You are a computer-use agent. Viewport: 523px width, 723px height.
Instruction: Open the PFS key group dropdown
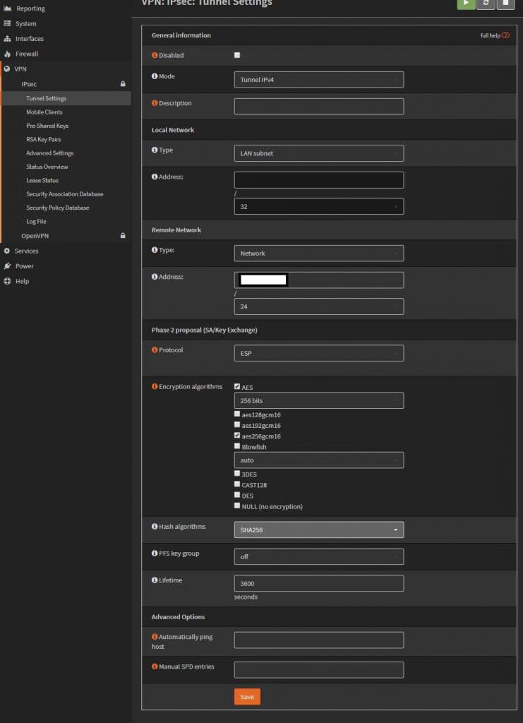319,556
